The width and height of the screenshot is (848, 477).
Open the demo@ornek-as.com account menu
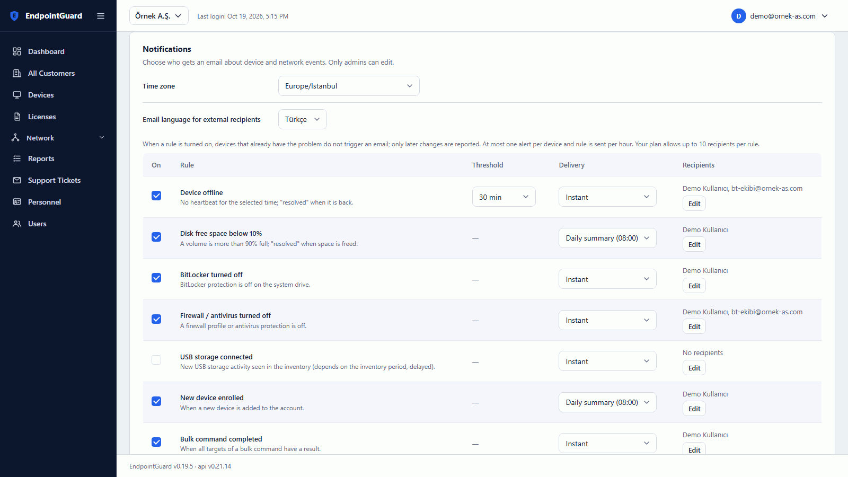pos(780,16)
